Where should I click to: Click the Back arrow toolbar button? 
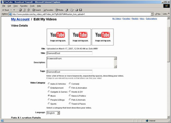(5, 10)
